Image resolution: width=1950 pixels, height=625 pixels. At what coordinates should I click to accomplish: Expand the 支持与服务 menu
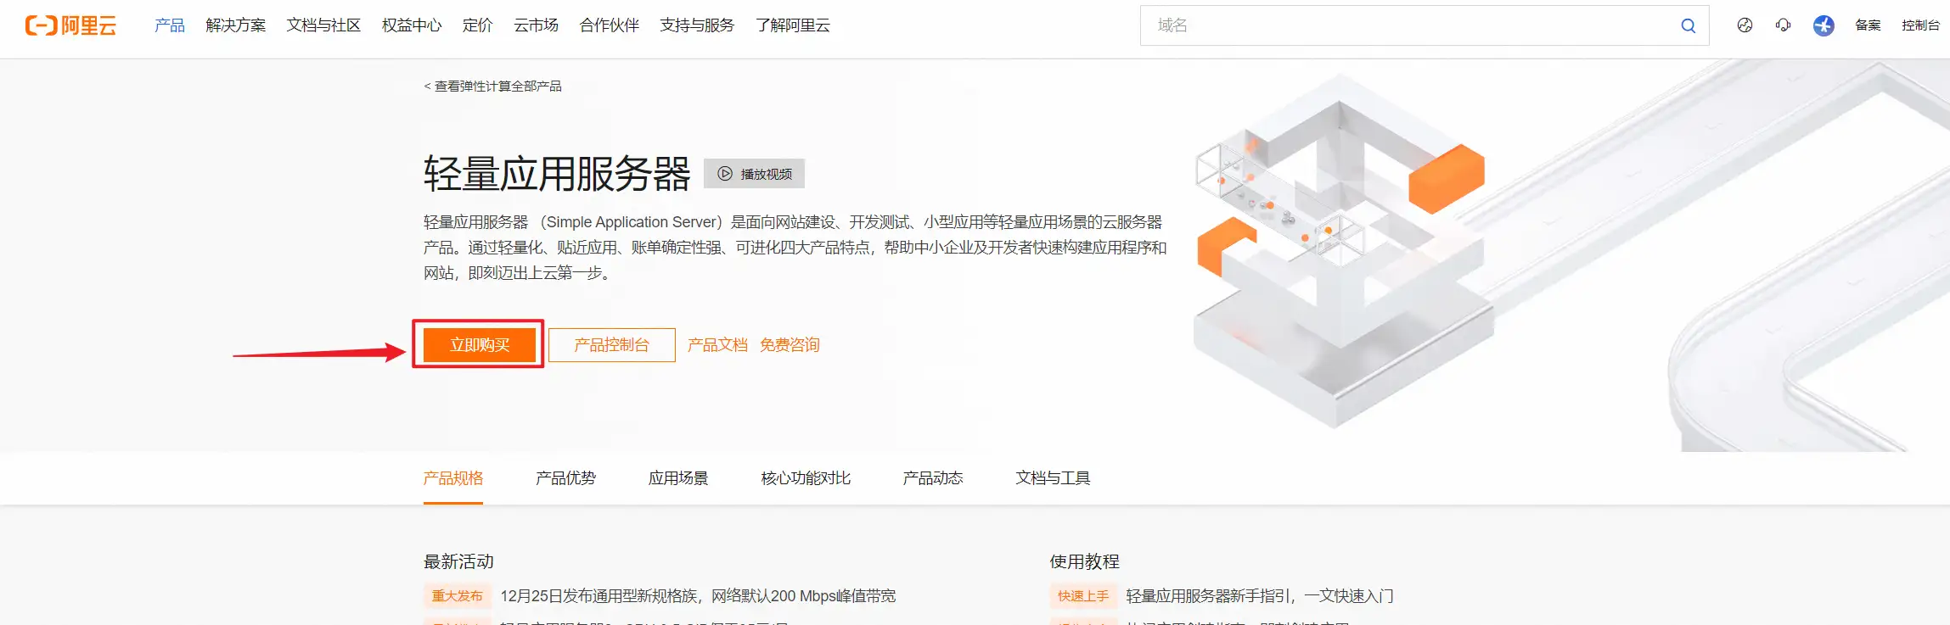[x=697, y=25]
